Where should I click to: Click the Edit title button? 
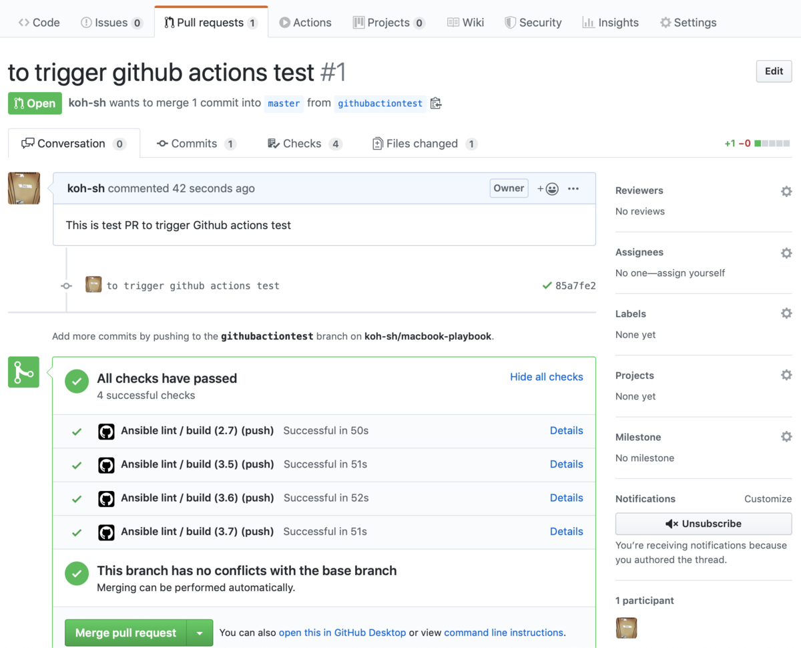tap(774, 71)
